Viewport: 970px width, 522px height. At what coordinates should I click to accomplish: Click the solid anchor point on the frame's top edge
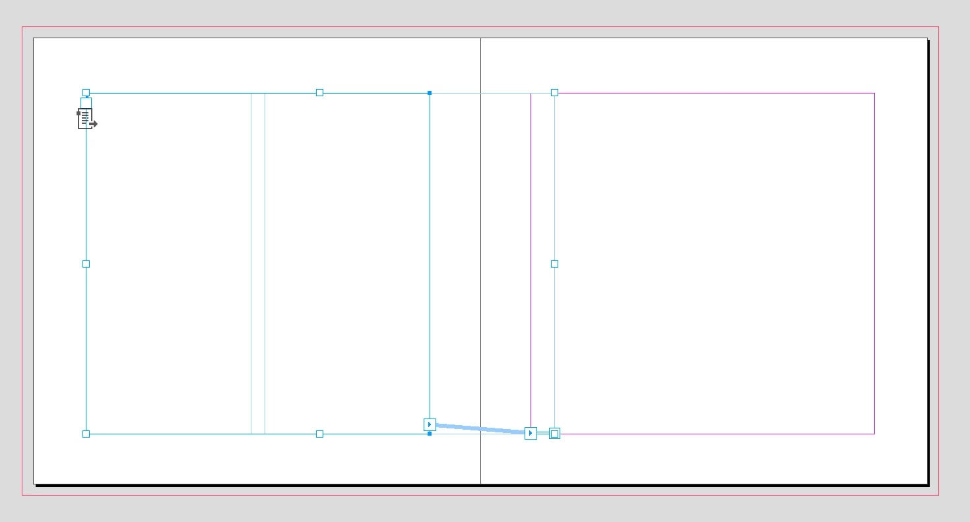tap(430, 93)
